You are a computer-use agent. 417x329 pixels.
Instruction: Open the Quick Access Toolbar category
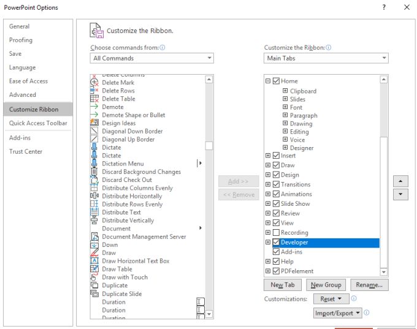tap(38, 123)
